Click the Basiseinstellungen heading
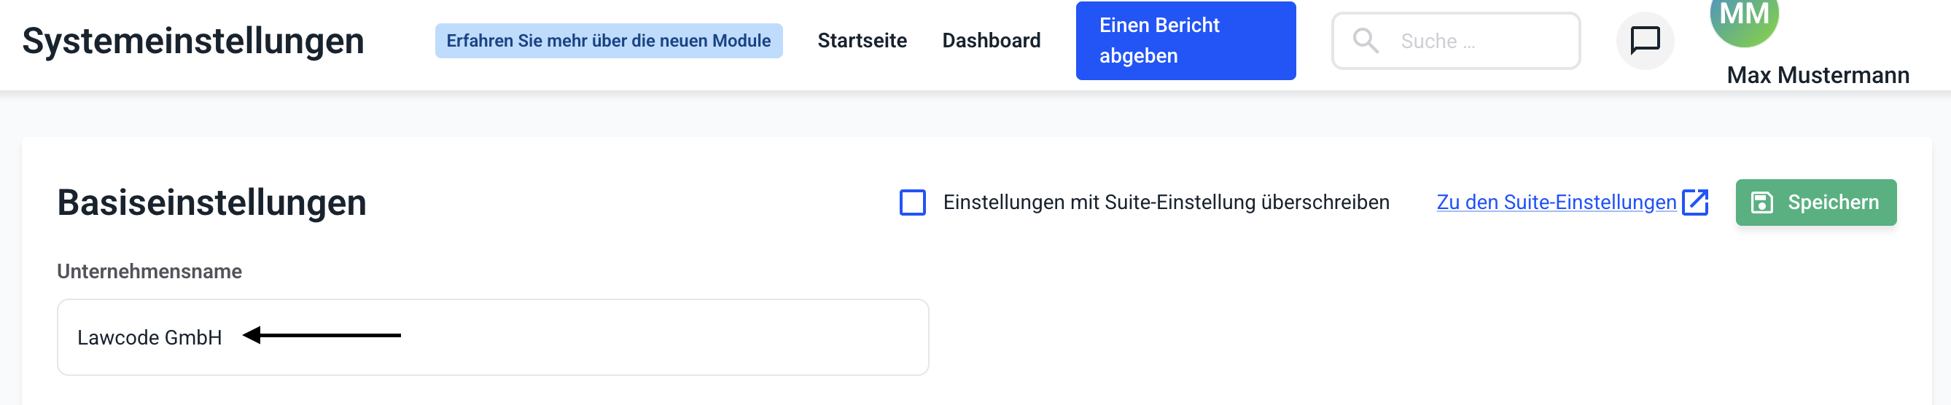Viewport: 1951px width, 405px height. click(x=212, y=203)
